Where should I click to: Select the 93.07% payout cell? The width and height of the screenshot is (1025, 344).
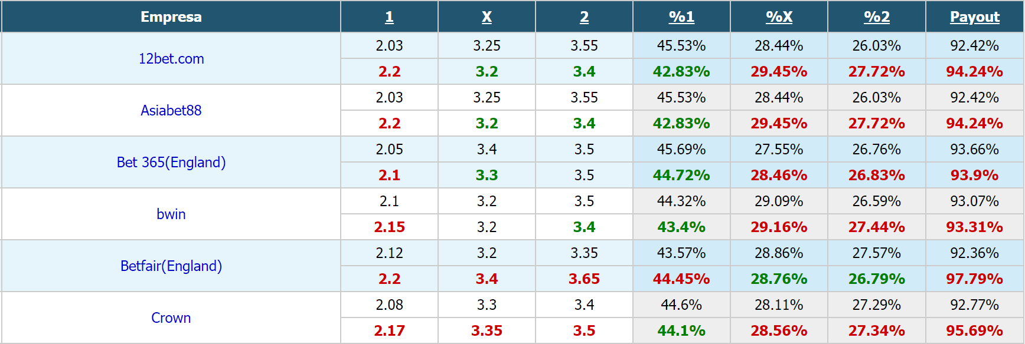pyautogui.click(x=975, y=201)
